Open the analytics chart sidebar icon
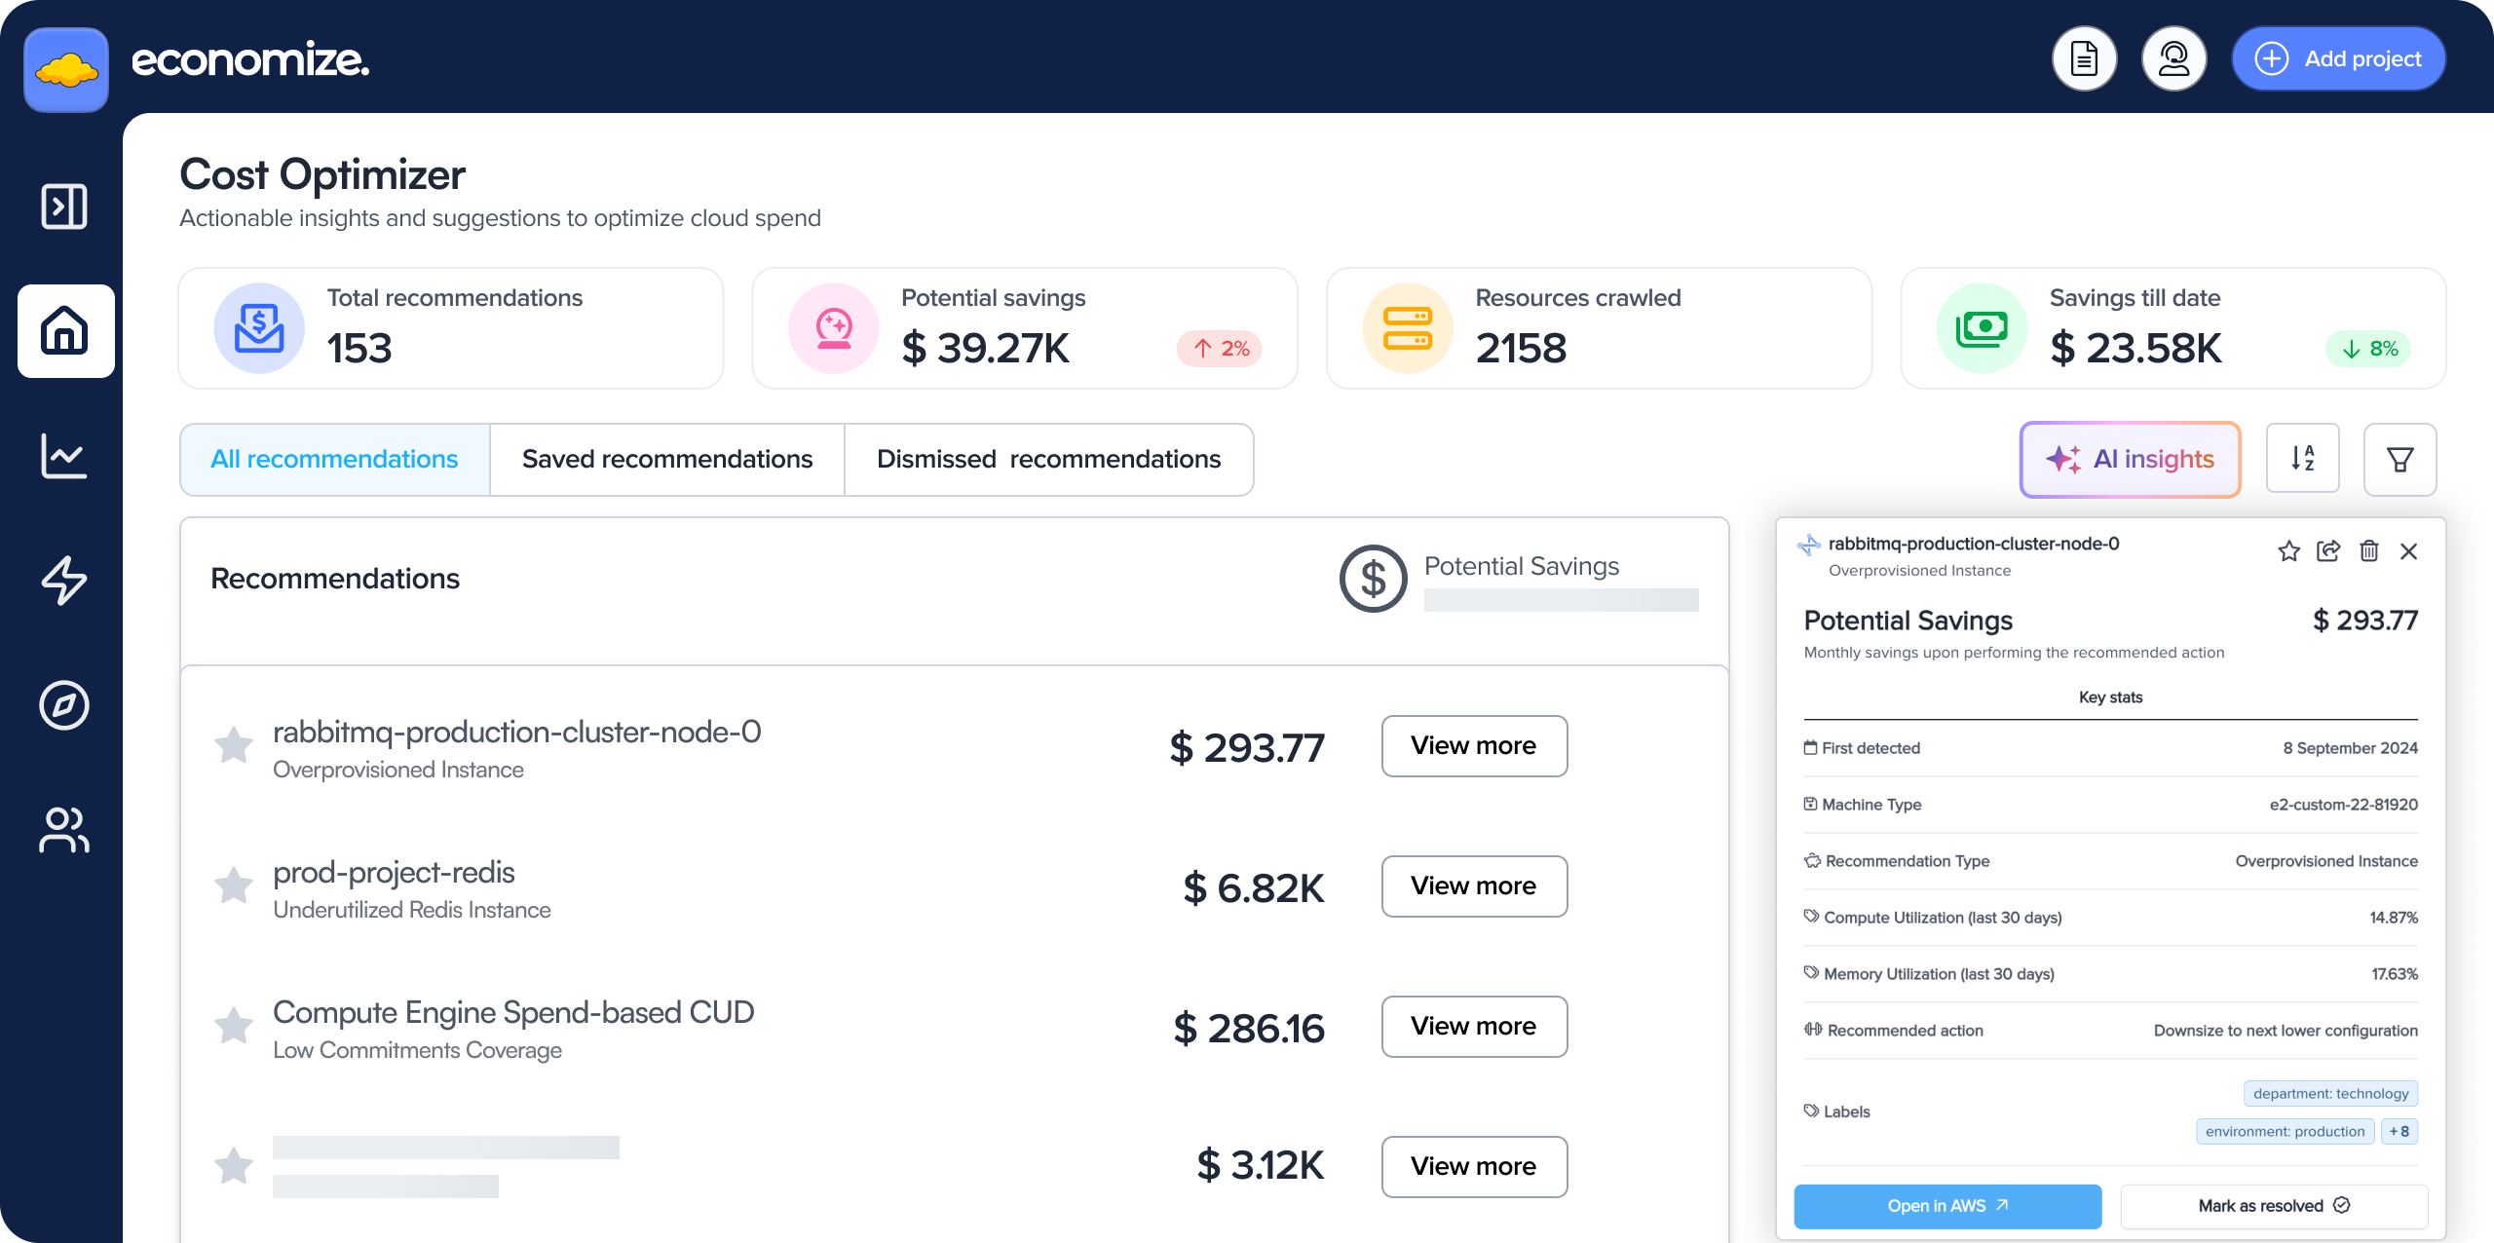 point(64,456)
